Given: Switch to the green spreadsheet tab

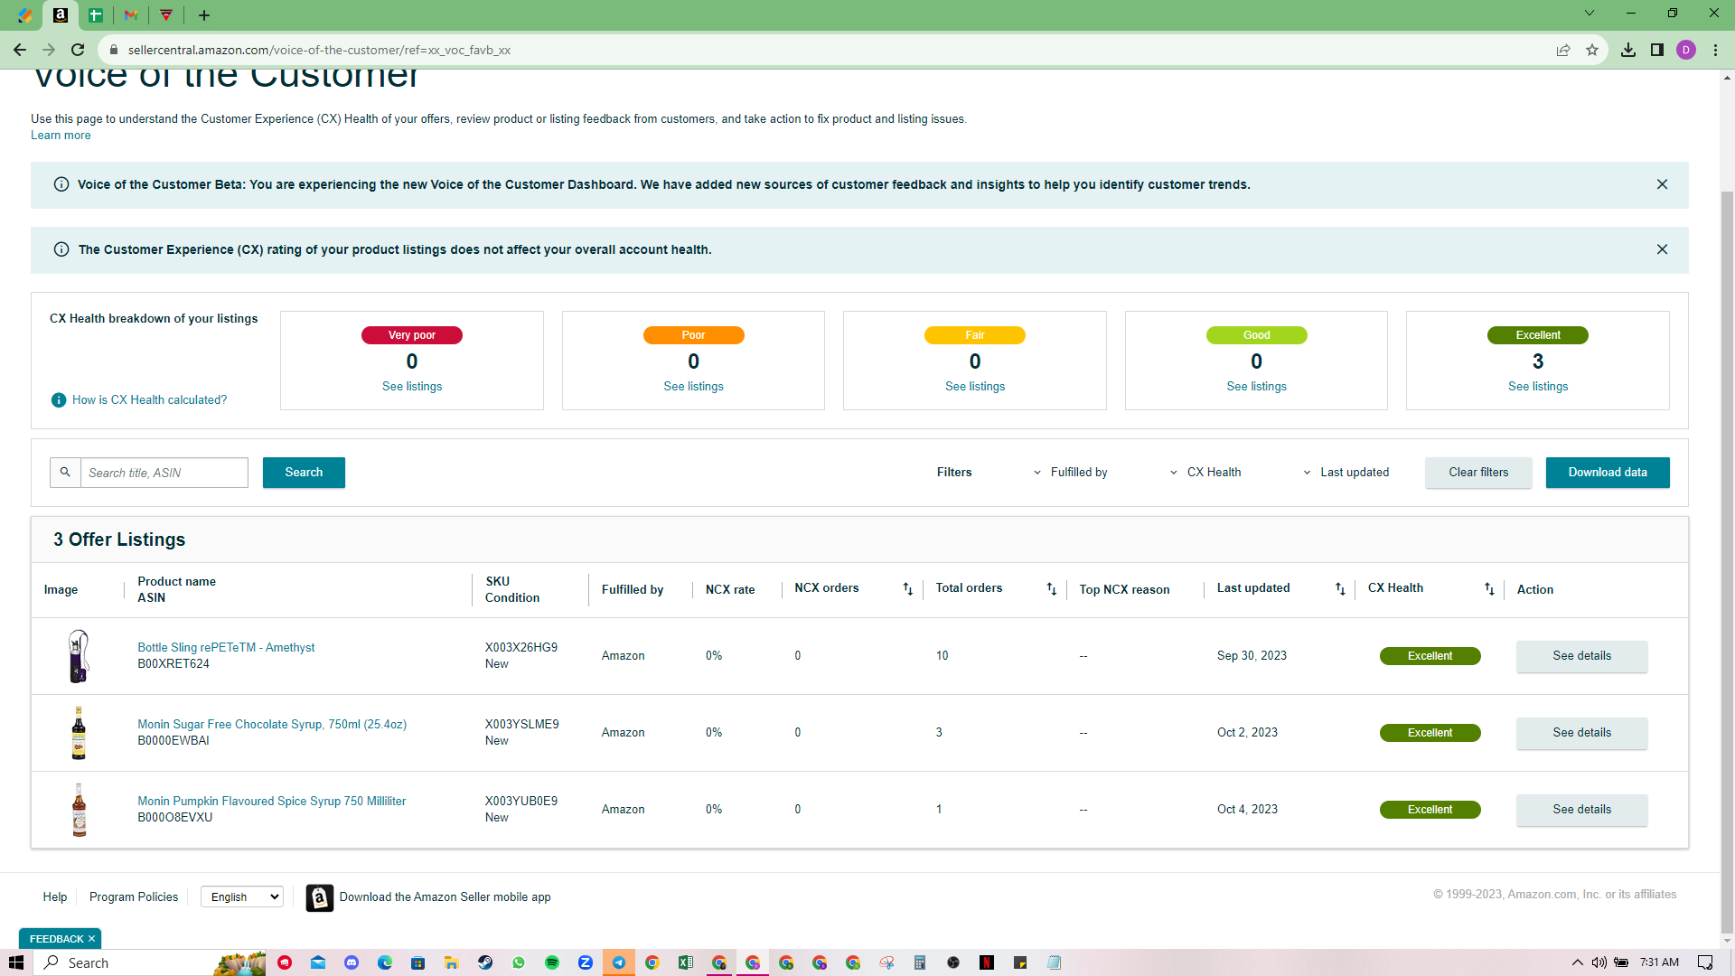Looking at the screenshot, I should click(x=96, y=14).
